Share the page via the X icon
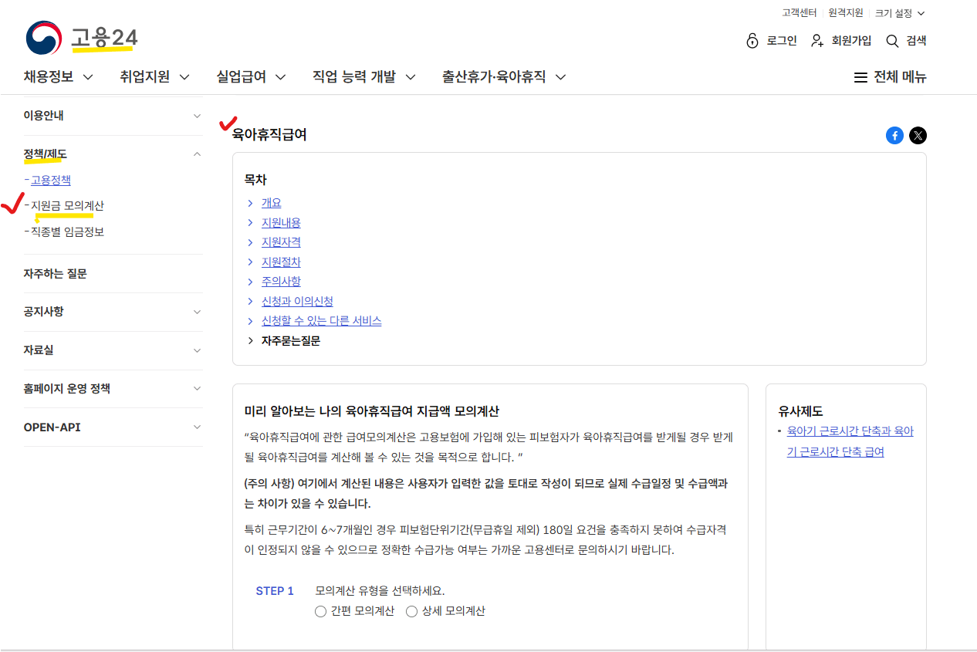 pos(918,135)
